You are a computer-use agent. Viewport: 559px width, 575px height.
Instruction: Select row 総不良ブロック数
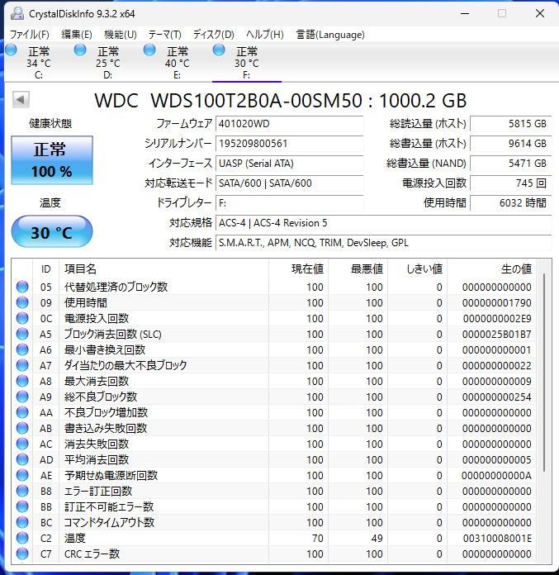coord(274,397)
